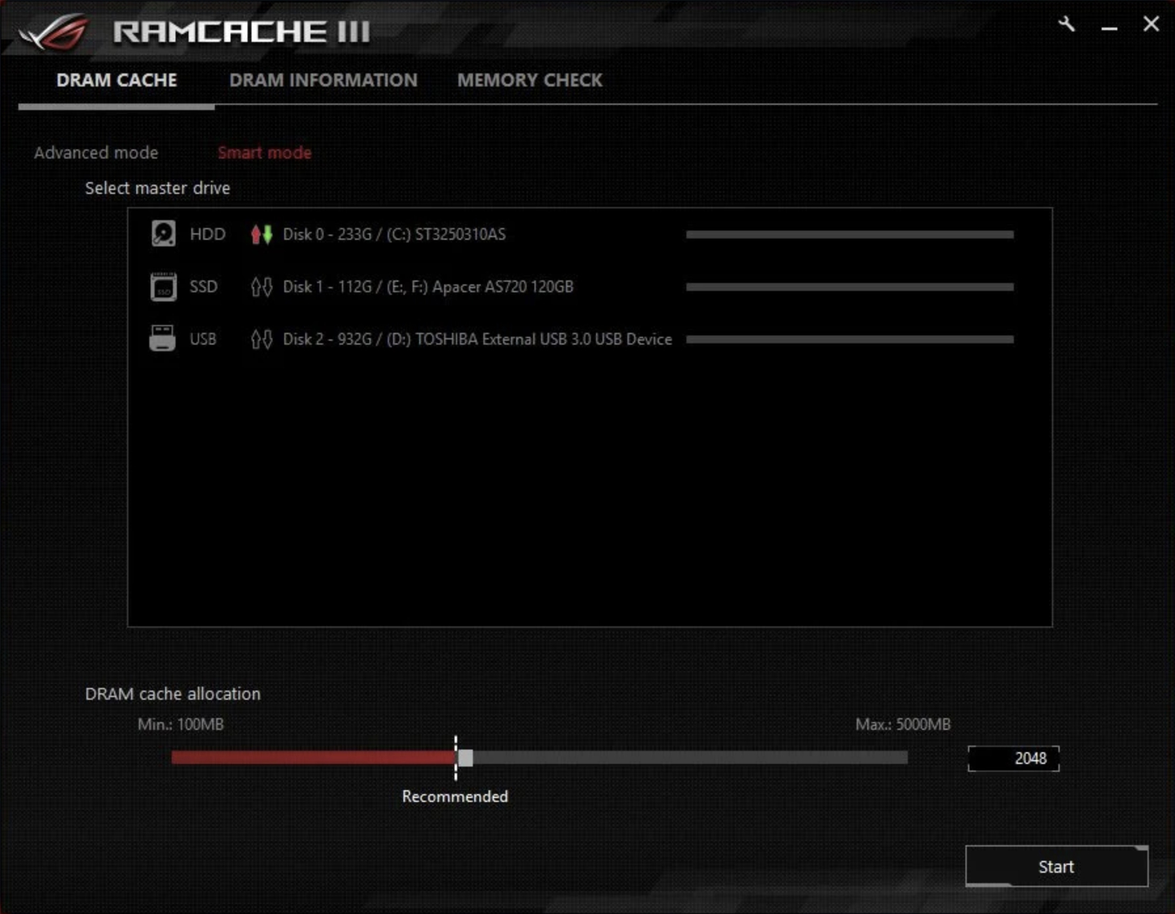
Task: Open the DRAM INFORMATION tab
Action: tap(324, 80)
